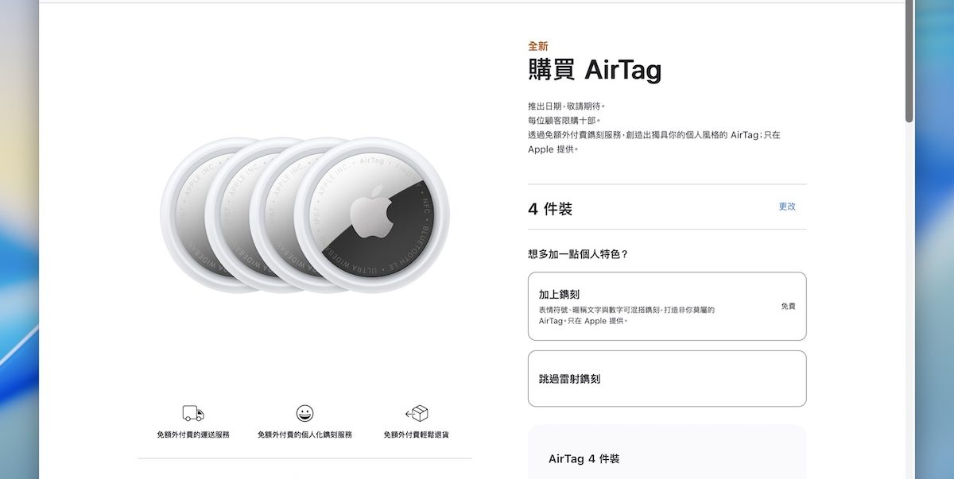Click the 更改 link to change pack
The width and height of the screenshot is (954, 479).
pyautogui.click(x=787, y=207)
